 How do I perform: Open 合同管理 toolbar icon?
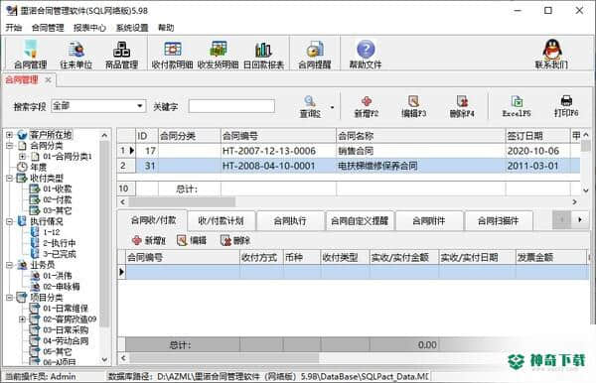(x=31, y=55)
